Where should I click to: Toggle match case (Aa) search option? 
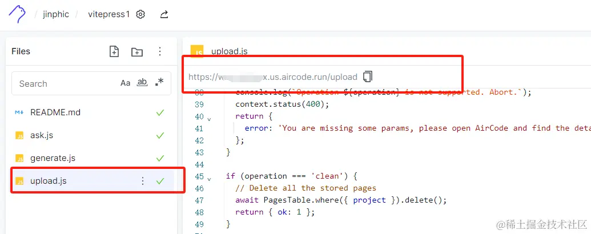coord(125,83)
